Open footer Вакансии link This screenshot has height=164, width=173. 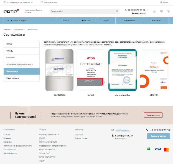(x=8, y=142)
